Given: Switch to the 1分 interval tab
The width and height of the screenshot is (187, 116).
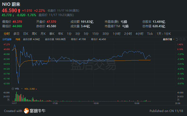Looking at the screenshot, I should click(x=69, y=34).
